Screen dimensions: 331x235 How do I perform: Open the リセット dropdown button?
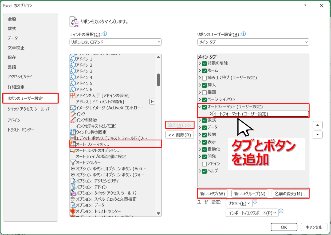239,203
